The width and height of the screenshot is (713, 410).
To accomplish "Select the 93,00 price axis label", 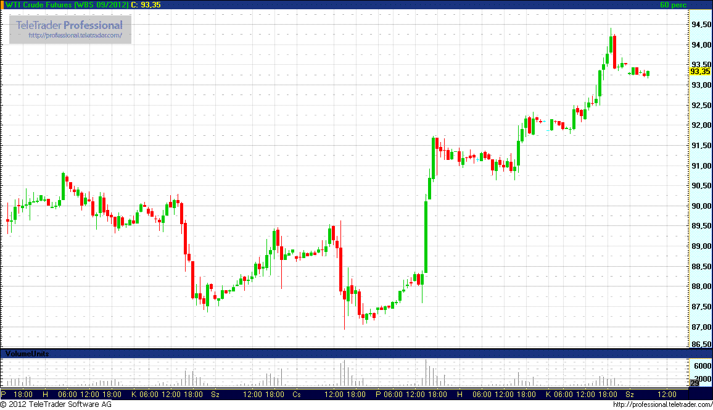I will (701, 85).
